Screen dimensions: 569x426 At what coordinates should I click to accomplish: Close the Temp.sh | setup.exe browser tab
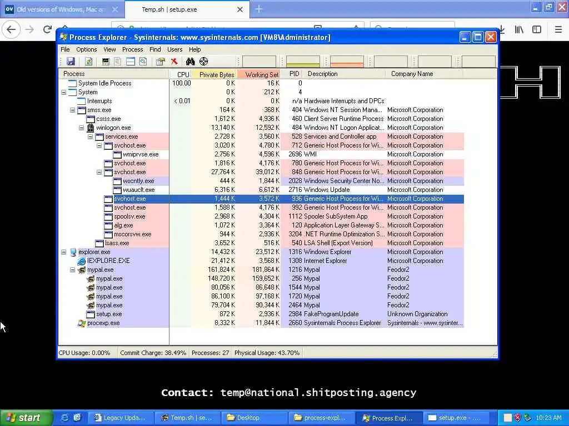(x=240, y=9)
